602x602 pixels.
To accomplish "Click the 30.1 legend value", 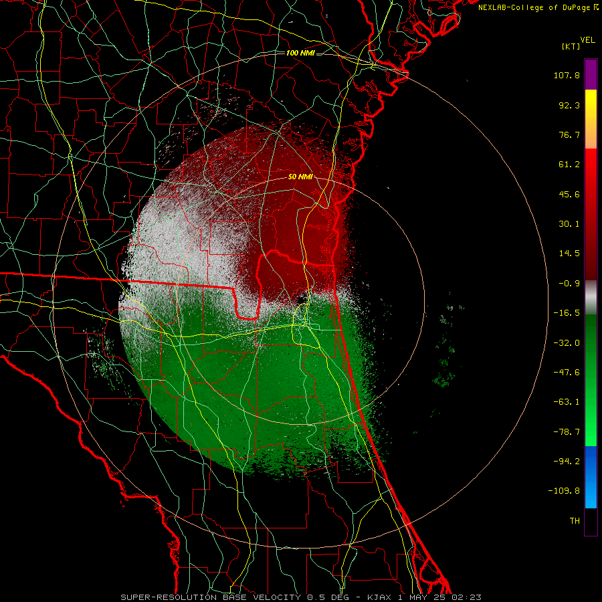I will coord(569,224).
